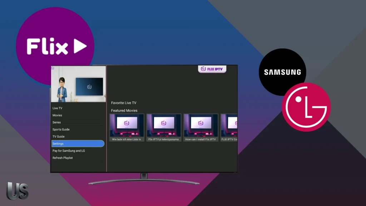The width and height of the screenshot is (366, 206).
Task: Select the Featured Movies heading
Action: (124, 111)
